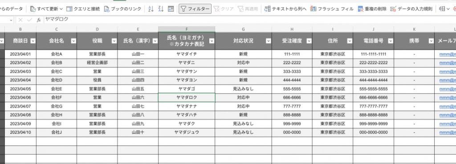Select column H header
This screenshot has height=164, width=456.
(292, 29)
